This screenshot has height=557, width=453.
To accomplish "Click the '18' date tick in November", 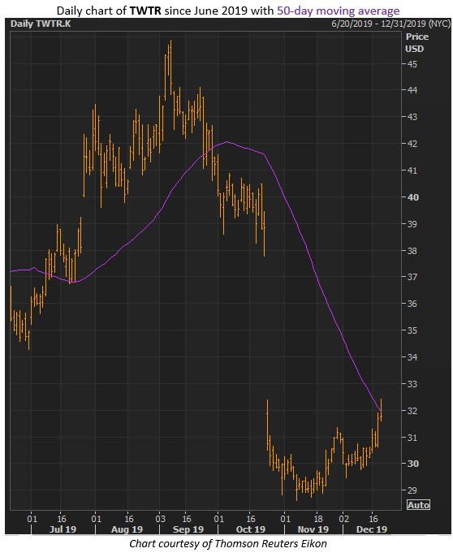I will [x=318, y=519].
